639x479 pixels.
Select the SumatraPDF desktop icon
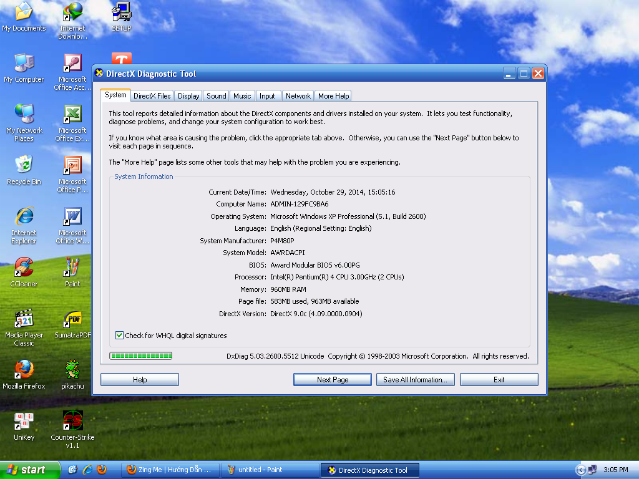(72, 319)
